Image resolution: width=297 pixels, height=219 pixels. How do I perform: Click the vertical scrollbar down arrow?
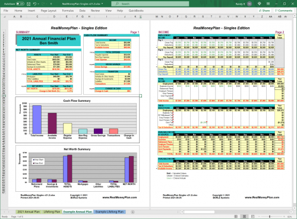click(x=295, y=208)
